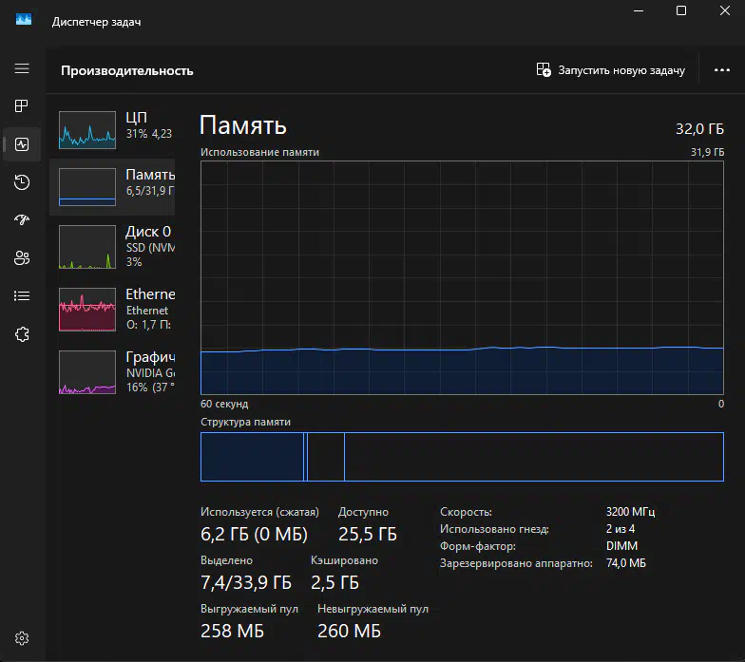
Task: Open the Services puzzle icon page
Action: pyautogui.click(x=22, y=334)
